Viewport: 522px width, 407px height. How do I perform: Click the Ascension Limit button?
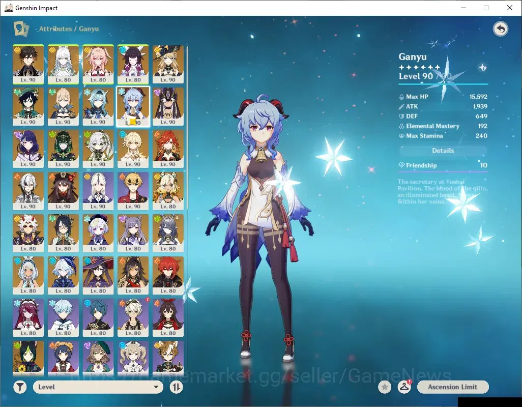(453, 387)
